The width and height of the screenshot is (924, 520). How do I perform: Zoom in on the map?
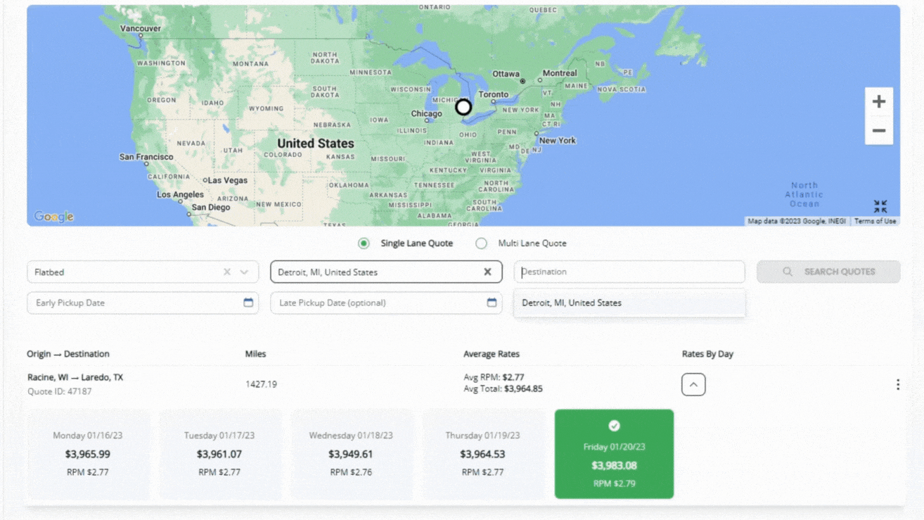[878, 102]
